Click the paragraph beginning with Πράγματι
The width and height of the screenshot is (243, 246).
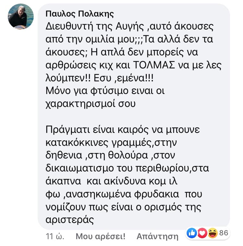coord(127,175)
